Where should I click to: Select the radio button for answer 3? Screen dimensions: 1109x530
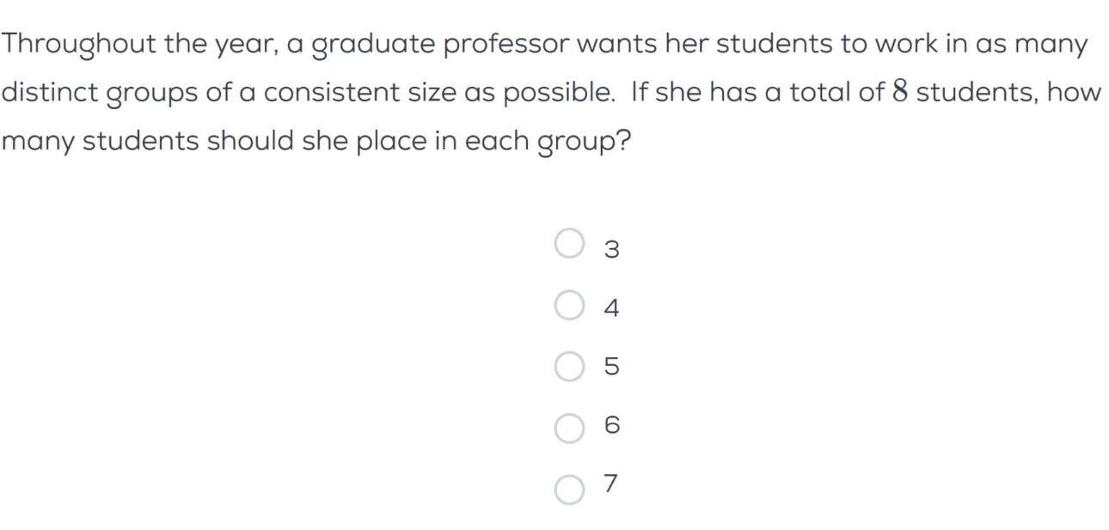pos(569,244)
